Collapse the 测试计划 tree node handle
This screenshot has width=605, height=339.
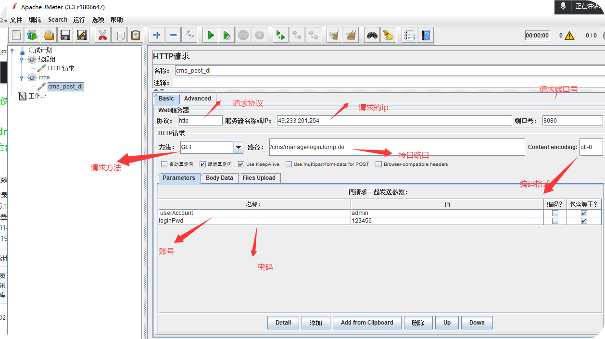tap(13, 50)
